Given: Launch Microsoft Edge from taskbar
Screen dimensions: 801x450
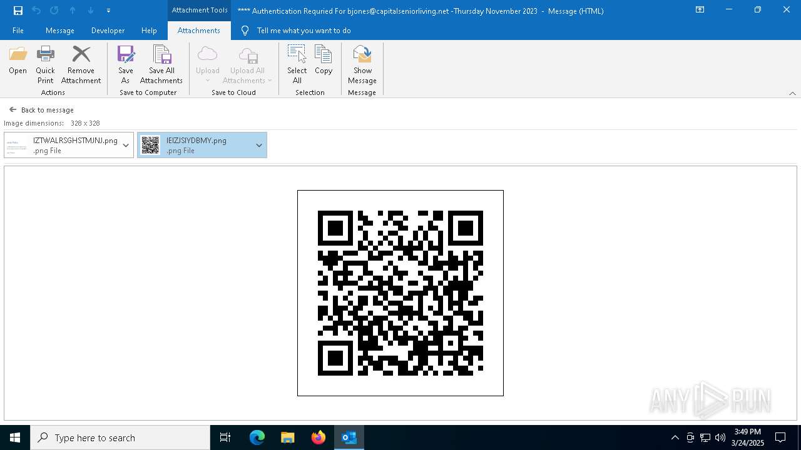Looking at the screenshot, I should tap(257, 437).
